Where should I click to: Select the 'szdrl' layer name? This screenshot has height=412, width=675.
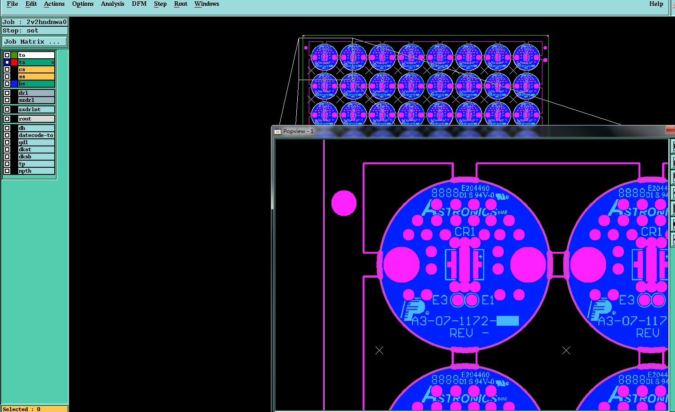click(36, 100)
